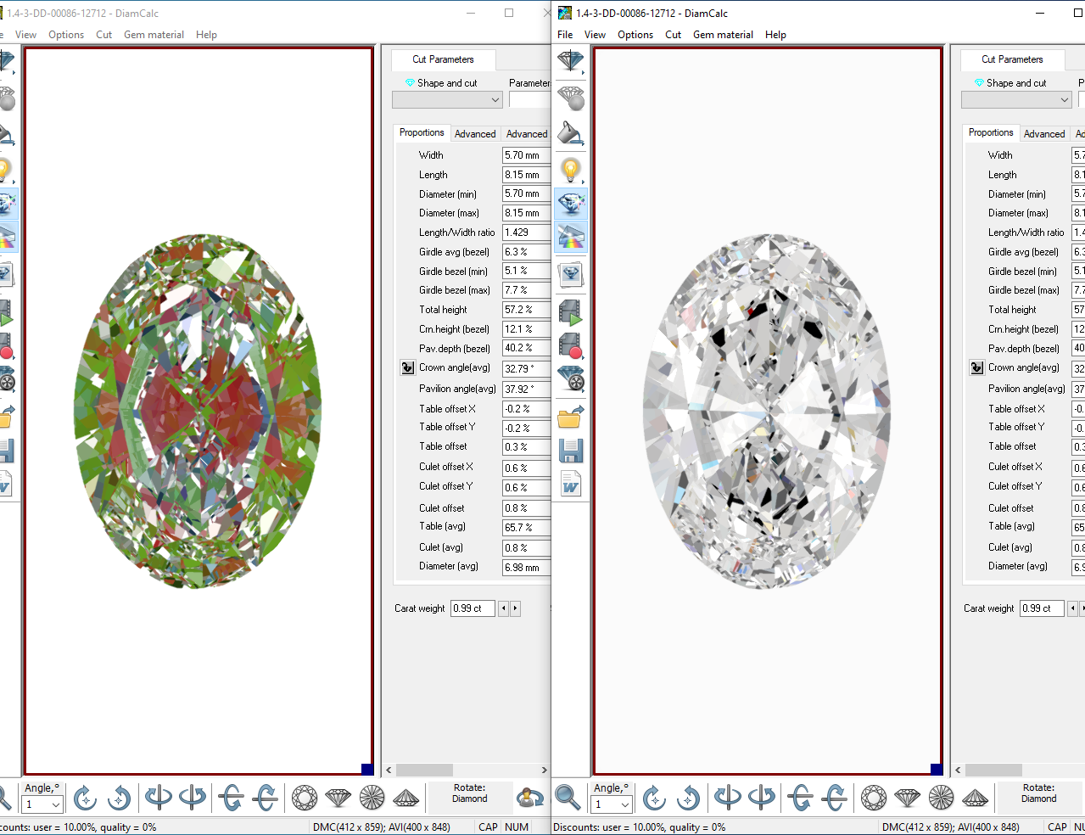Rotate up around horizontal axis in right window

click(835, 798)
